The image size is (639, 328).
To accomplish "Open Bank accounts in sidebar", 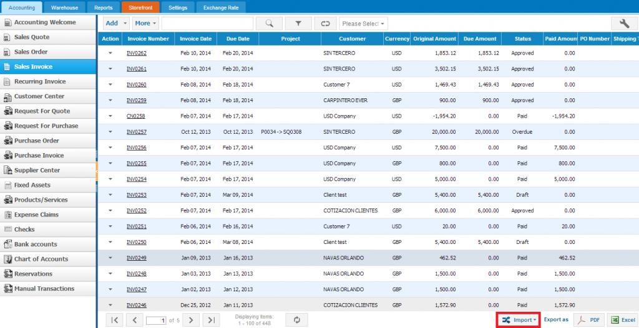I will tap(48, 244).
